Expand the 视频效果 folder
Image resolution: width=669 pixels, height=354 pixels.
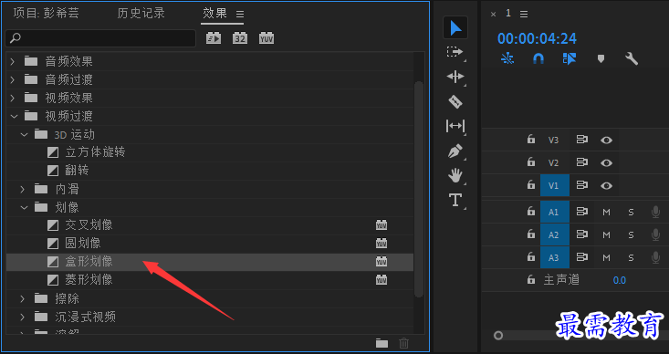point(13,99)
